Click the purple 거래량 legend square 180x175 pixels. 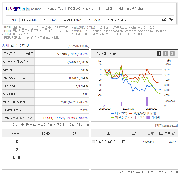[148, 117]
